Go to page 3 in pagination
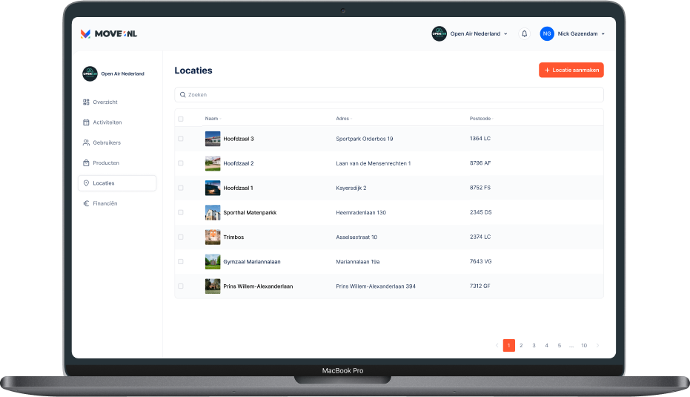 [x=534, y=345]
